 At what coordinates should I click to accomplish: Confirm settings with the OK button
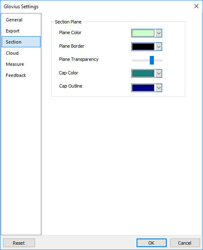click(151, 243)
